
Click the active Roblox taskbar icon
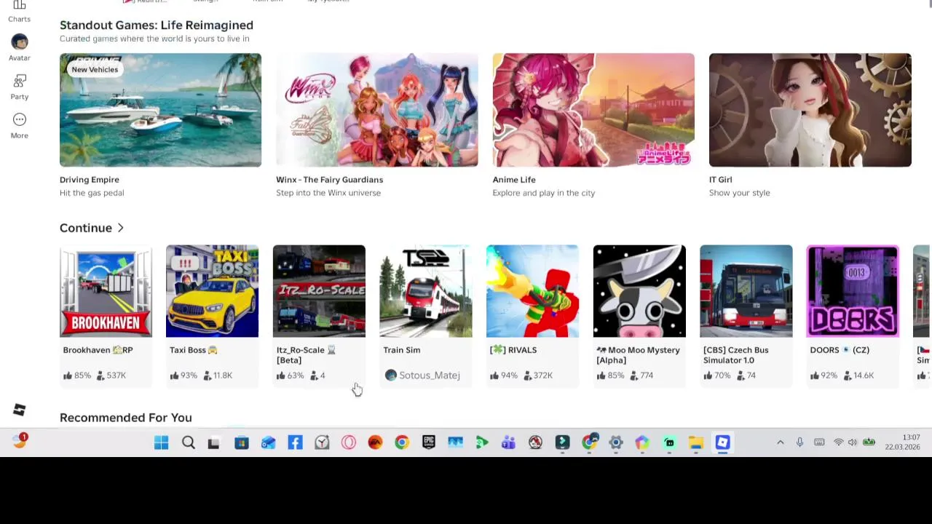pos(722,442)
